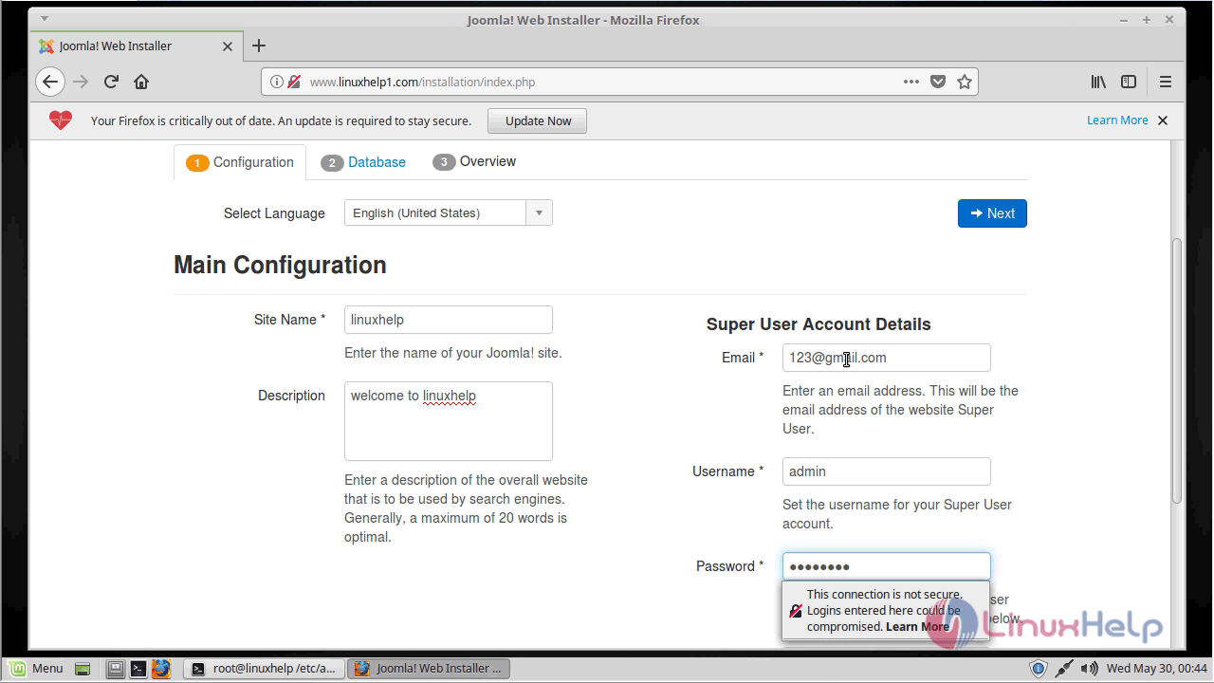Dismiss the Firefox update notification bar
Viewport: 1214px width, 683px height.
click(1163, 120)
